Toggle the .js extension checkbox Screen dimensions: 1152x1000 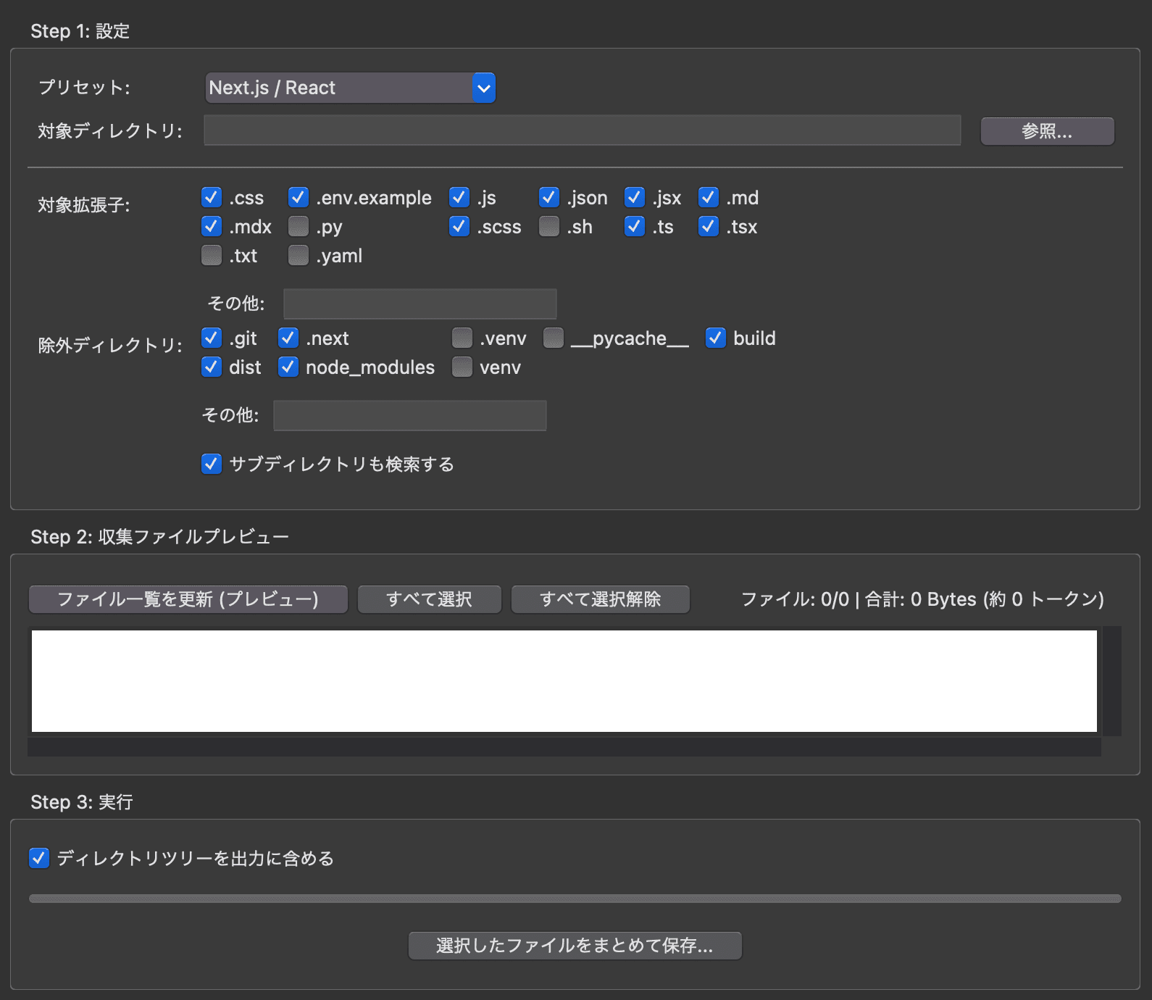pos(459,197)
